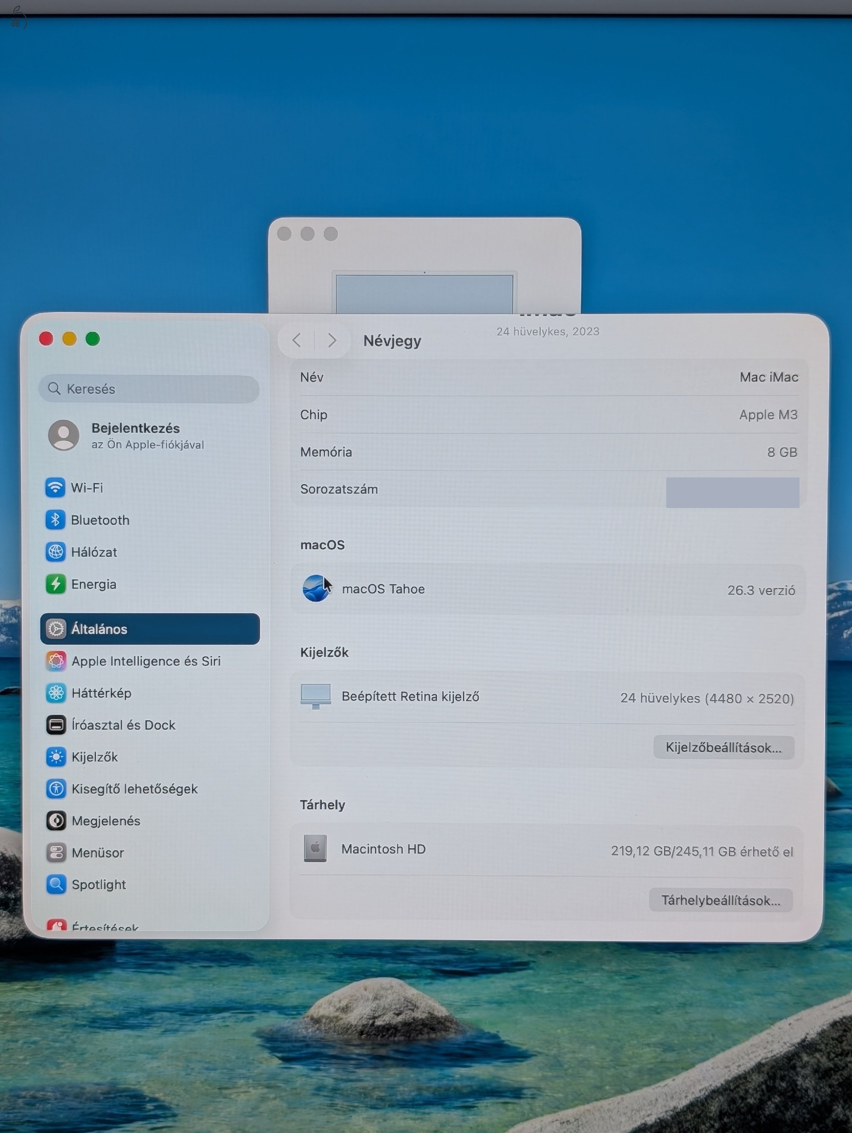Minimize the settings window with yellow button

pyautogui.click(x=69, y=338)
